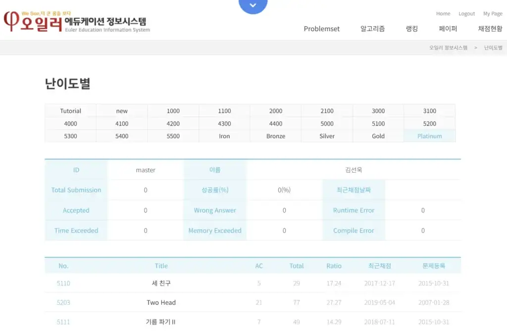
Task: Select the Tutorial difficulty cell
Action: (x=70, y=110)
